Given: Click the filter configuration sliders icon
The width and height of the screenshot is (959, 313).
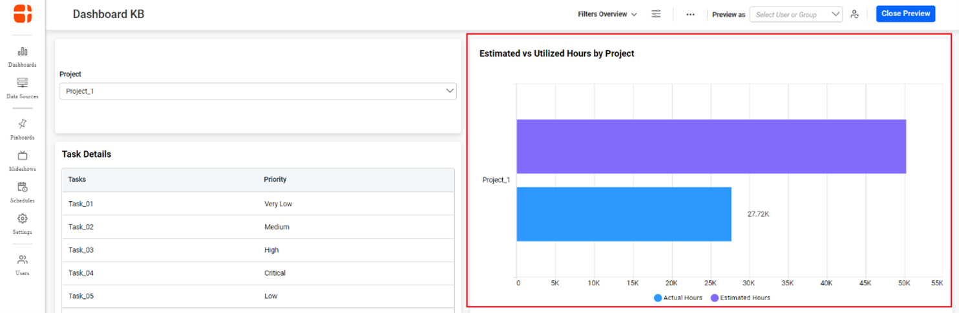Looking at the screenshot, I should click(x=656, y=14).
